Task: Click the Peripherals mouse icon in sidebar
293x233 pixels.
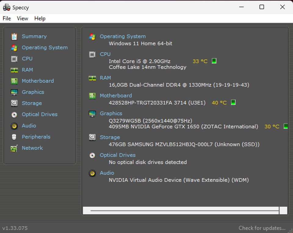Action: 14,137
